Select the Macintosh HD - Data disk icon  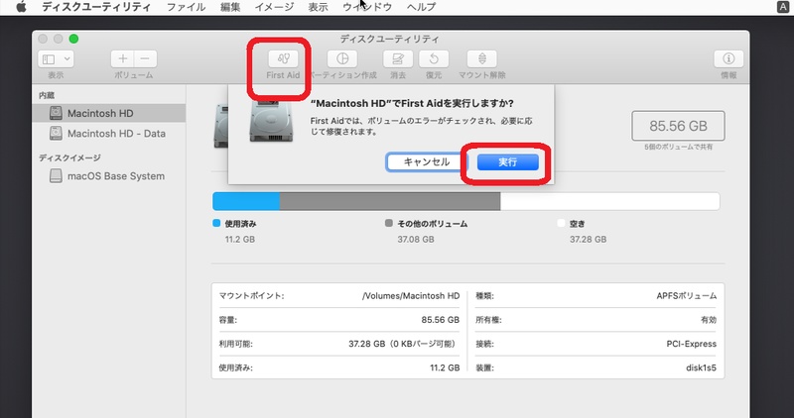click(x=56, y=134)
